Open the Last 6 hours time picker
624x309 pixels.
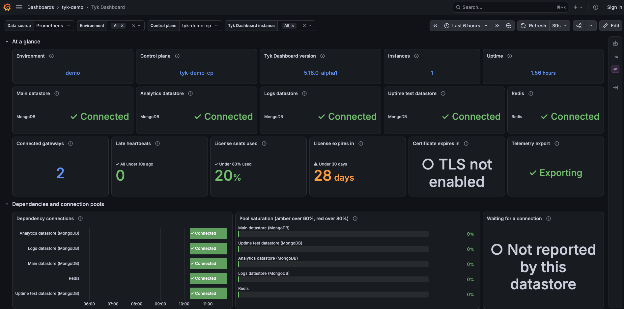pyautogui.click(x=466, y=26)
